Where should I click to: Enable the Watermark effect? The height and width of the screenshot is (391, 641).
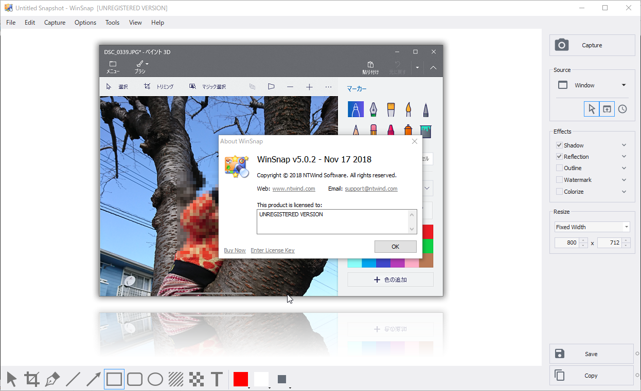(x=559, y=179)
